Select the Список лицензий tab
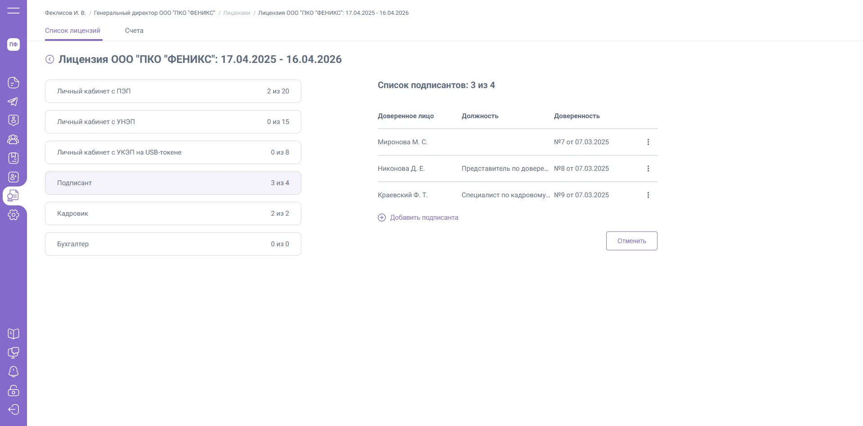Screen dimensions: 863x426 pos(72,31)
